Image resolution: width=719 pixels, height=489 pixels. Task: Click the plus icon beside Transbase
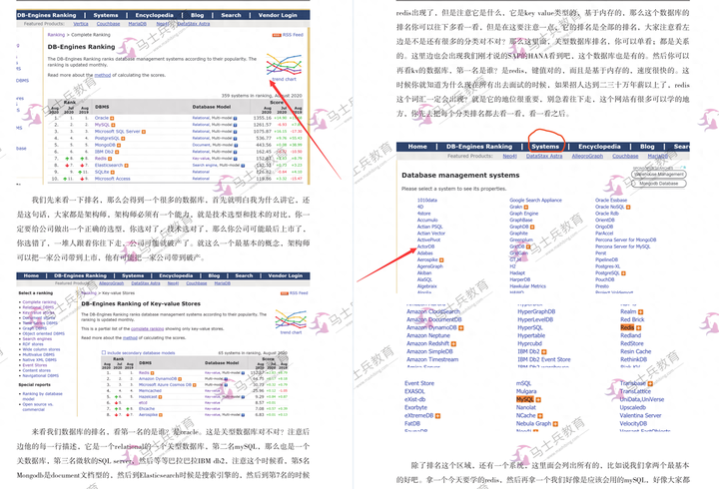650,383
